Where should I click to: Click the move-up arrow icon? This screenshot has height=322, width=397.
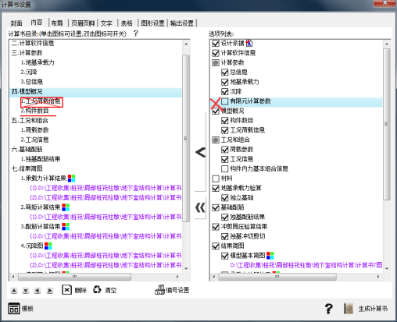click(x=14, y=291)
